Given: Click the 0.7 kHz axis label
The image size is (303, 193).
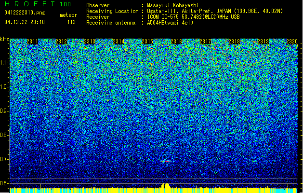Looking at the screenshot, I should (4, 159).
